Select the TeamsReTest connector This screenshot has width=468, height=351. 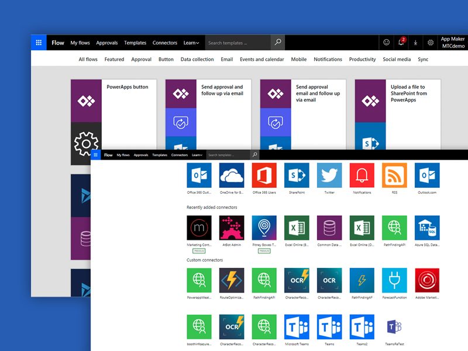pos(394,327)
